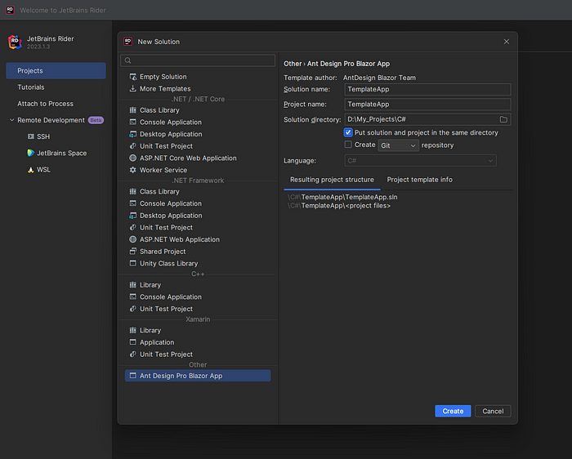Select the .NET Framework Class Library icon

[x=132, y=191]
